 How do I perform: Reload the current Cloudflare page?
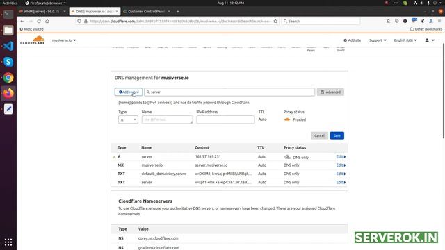pos(39,22)
